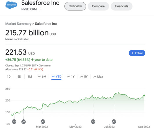Switch chart to 5Y range
The height and width of the screenshot is (128, 154).
84,77
